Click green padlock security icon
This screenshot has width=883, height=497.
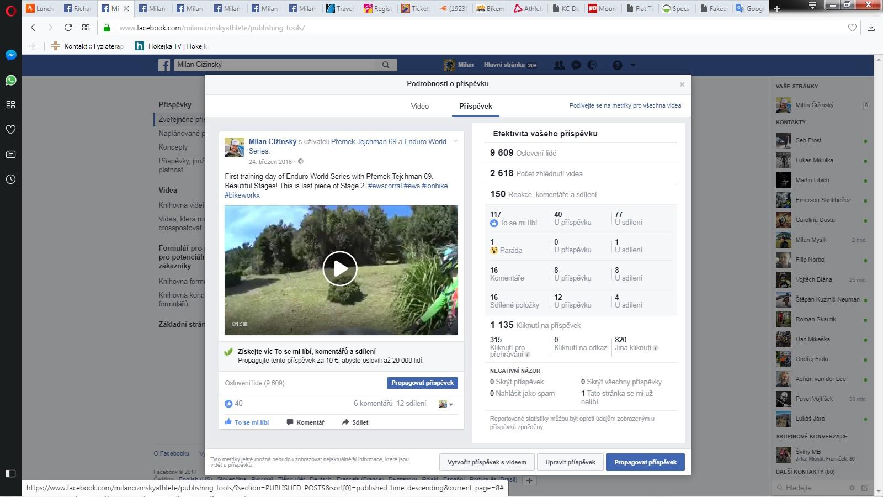[x=107, y=27]
